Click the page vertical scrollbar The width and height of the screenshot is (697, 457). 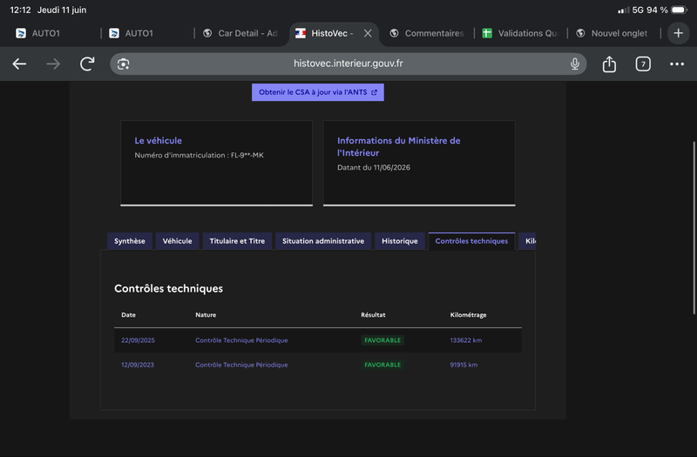click(x=694, y=228)
